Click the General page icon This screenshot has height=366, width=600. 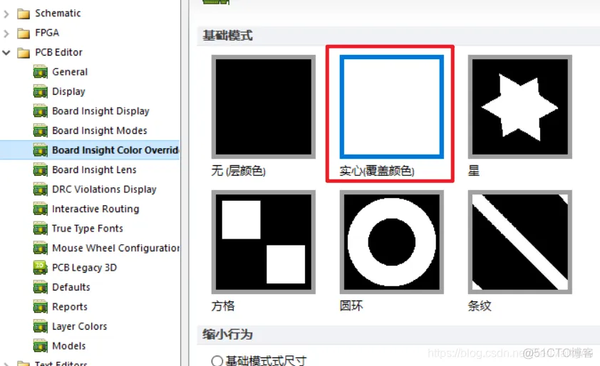pos(41,72)
